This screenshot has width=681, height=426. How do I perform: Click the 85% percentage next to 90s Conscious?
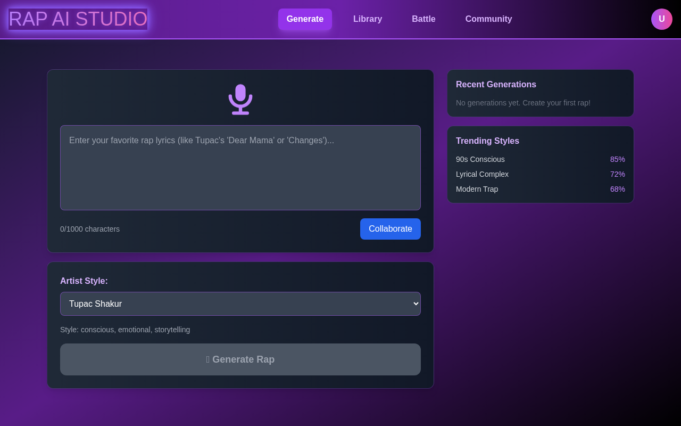coord(617,159)
